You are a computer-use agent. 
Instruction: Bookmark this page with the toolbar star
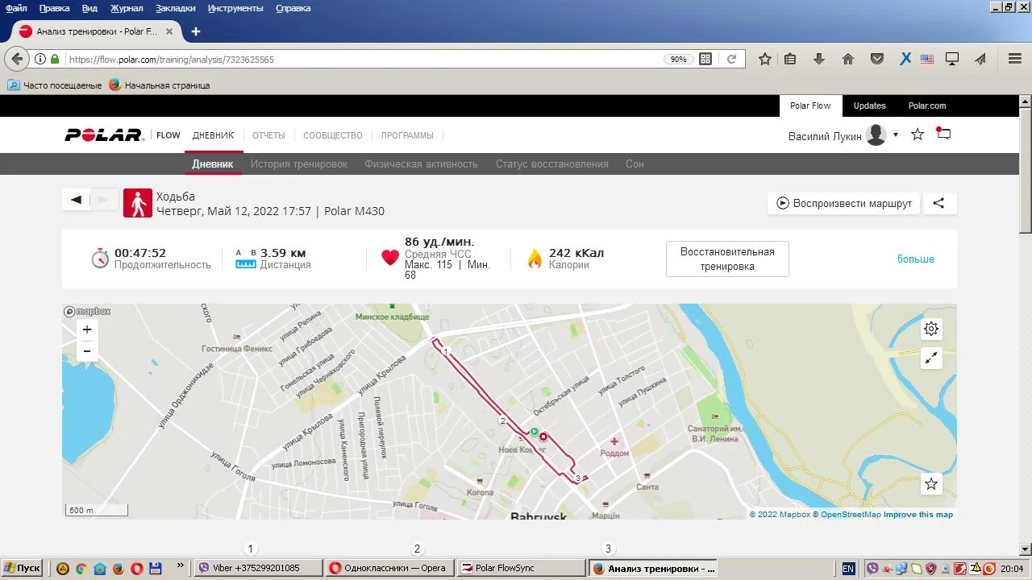tap(765, 59)
